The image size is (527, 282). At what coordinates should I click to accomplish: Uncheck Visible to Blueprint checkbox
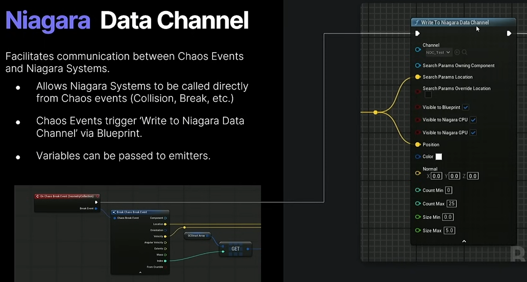(x=466, y=107)
